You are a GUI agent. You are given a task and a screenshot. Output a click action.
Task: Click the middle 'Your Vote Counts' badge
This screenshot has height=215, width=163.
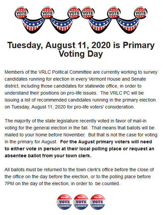point(81,202)
